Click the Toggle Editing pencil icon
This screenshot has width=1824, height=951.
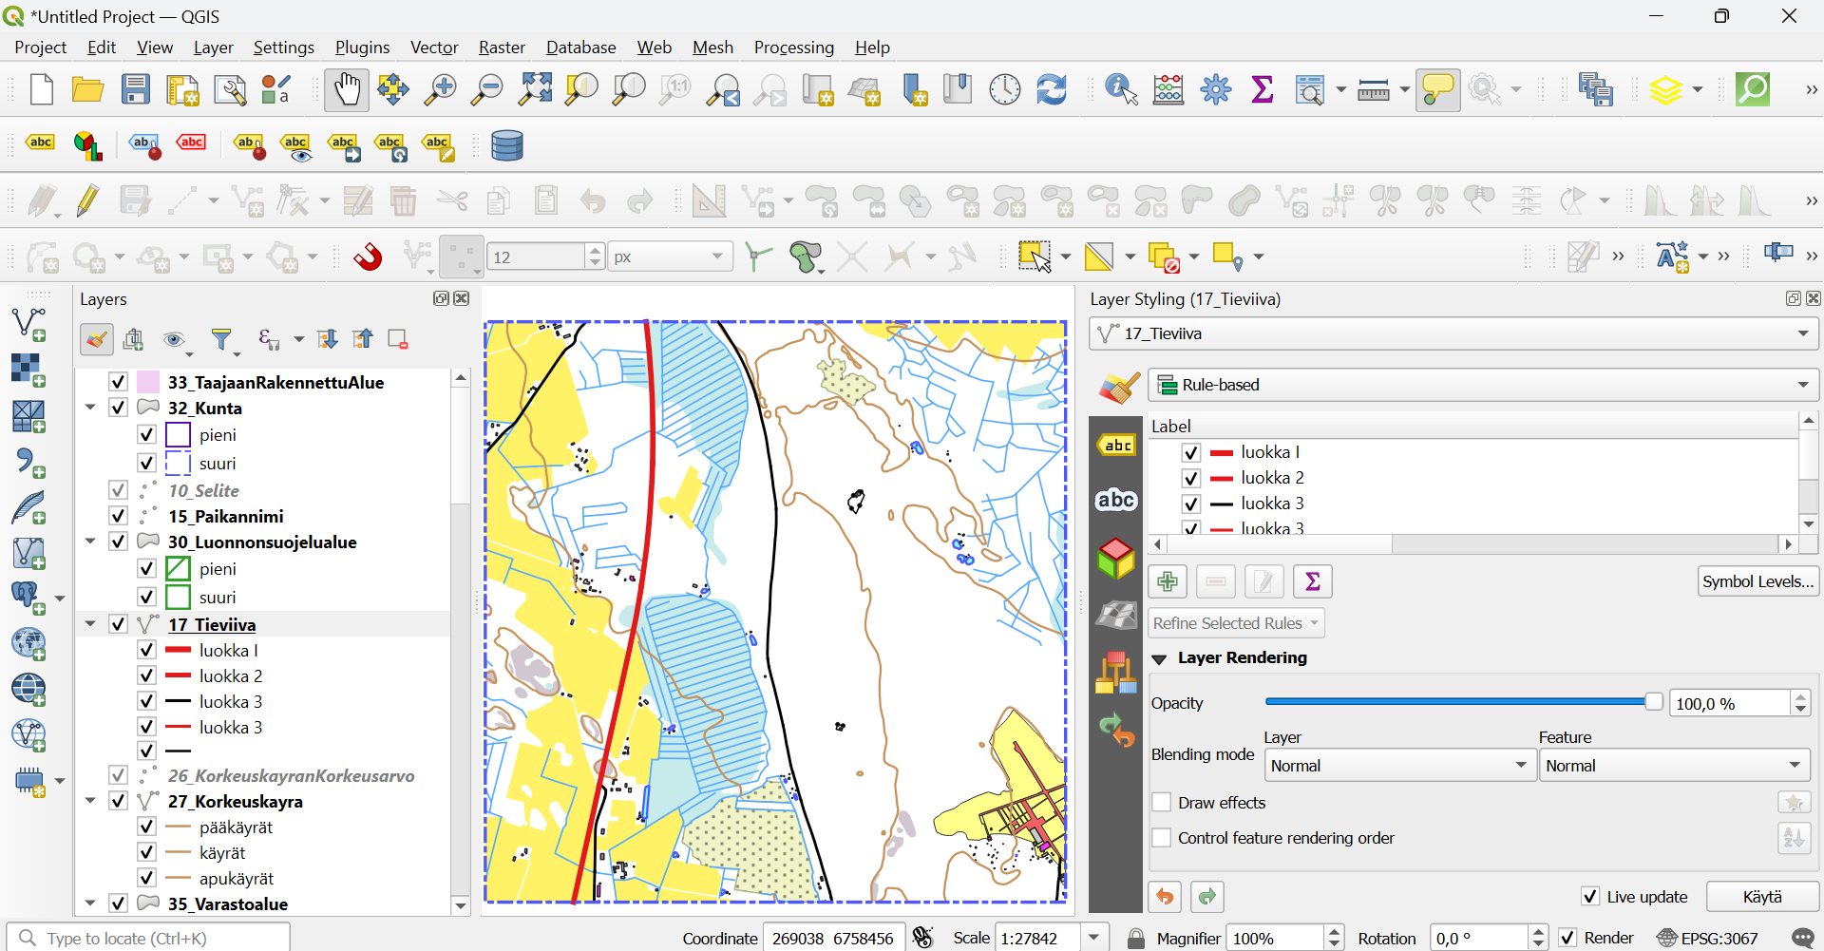88,201
